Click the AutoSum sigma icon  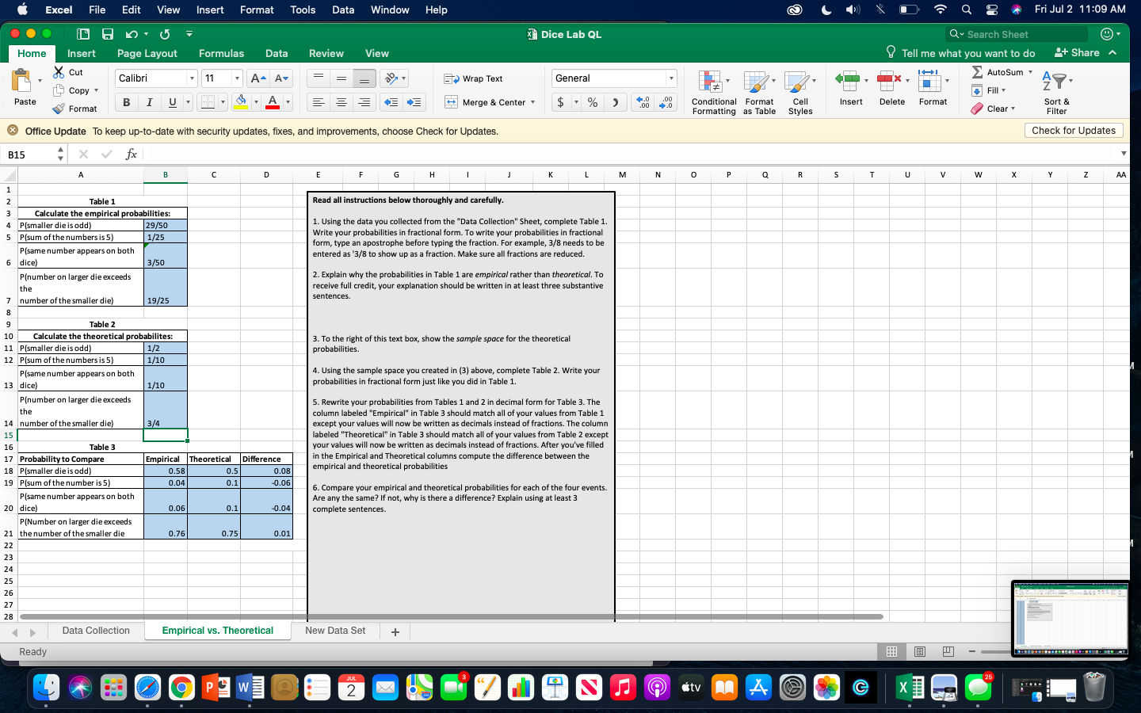tap(978, 72)
